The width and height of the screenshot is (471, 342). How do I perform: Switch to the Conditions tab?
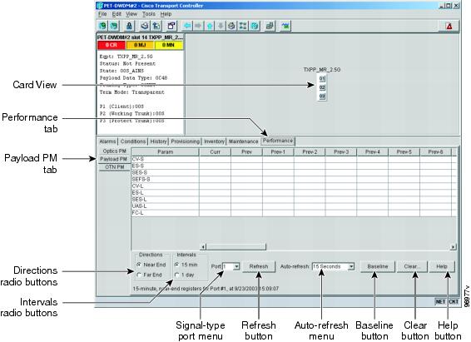click(133, 141)
